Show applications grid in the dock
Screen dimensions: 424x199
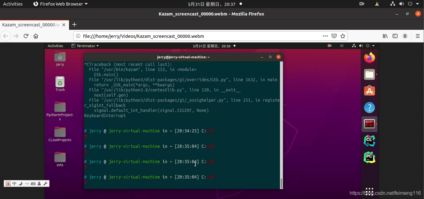click(370, 192)
